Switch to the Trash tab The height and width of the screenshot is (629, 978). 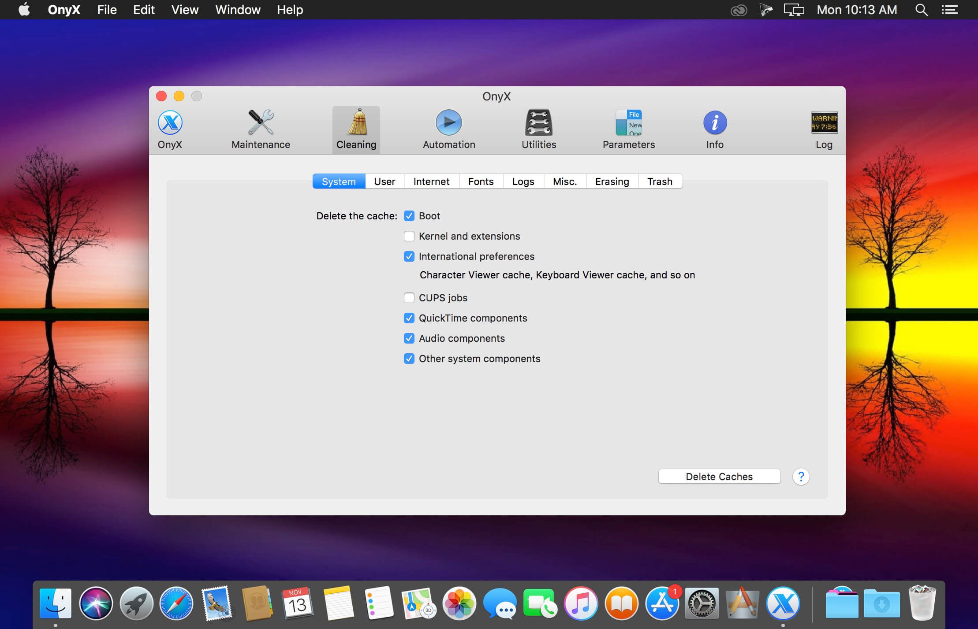point(660,181)
